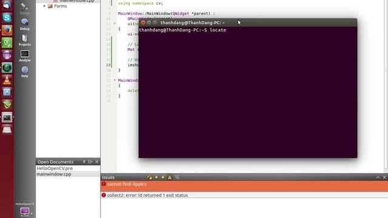Collapse the code fold at line 22
This screenshot has width=388, height=218.
115,81
